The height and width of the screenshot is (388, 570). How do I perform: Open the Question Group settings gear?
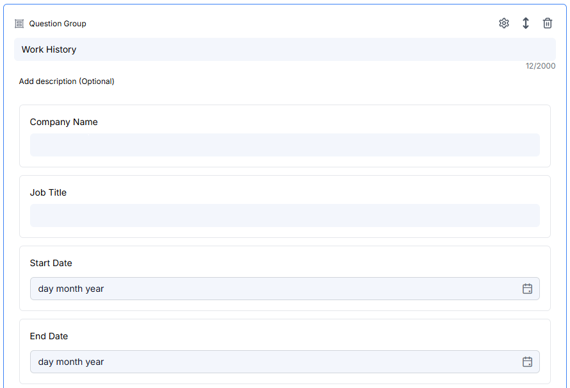click(504, 22)
